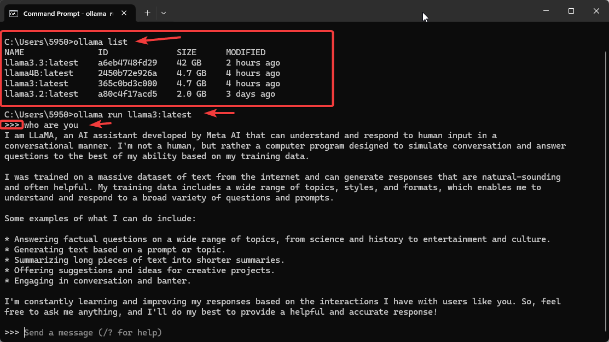Click the Command Prompt icon on the tab
609x342 pixels.
point(14,13)
